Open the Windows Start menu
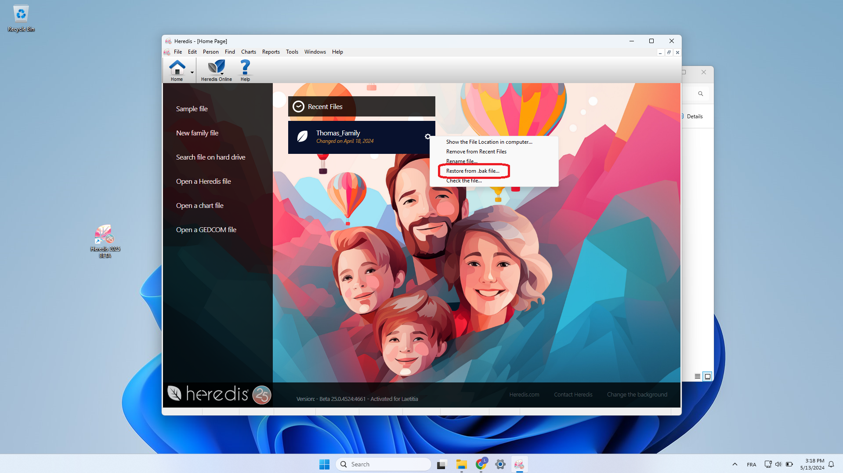Viewport: 843px width, 473px height. (324, 464)
